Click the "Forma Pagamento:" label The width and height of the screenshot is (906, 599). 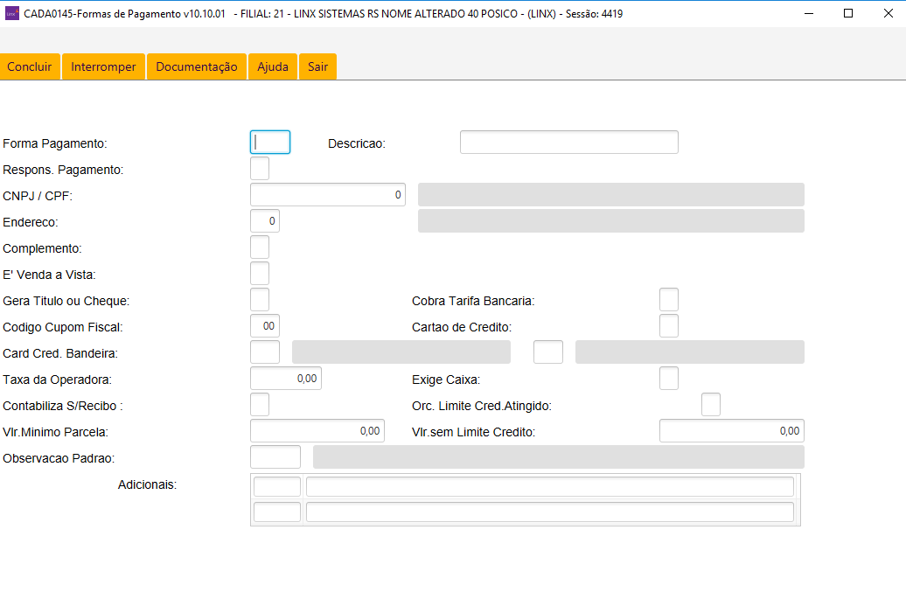tap(55, 143)
